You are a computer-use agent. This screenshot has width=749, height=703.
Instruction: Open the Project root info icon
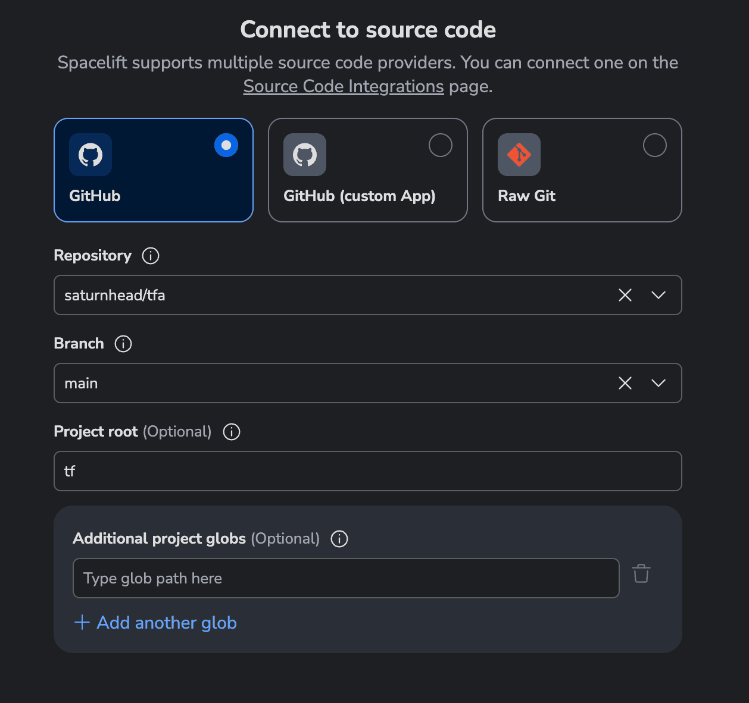[x=232, y=432]
